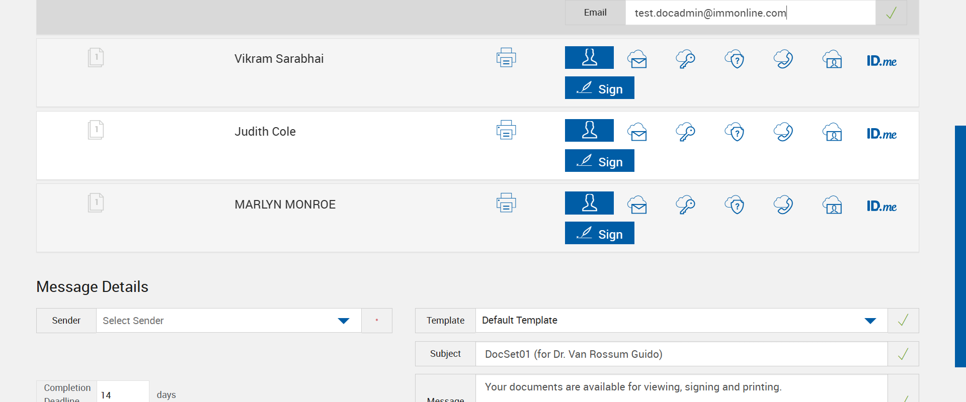
Task: Click Template dropdown arrow
Action: click(870, 321)
